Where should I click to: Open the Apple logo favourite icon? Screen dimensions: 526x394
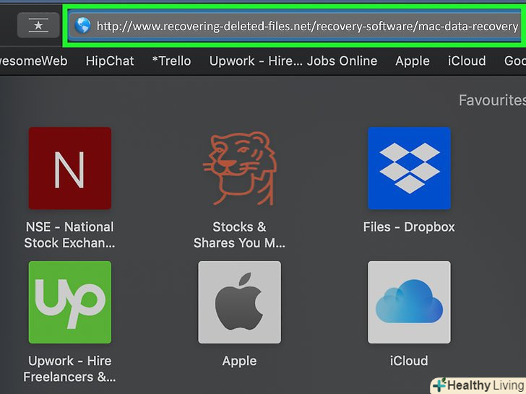[240, 302]
